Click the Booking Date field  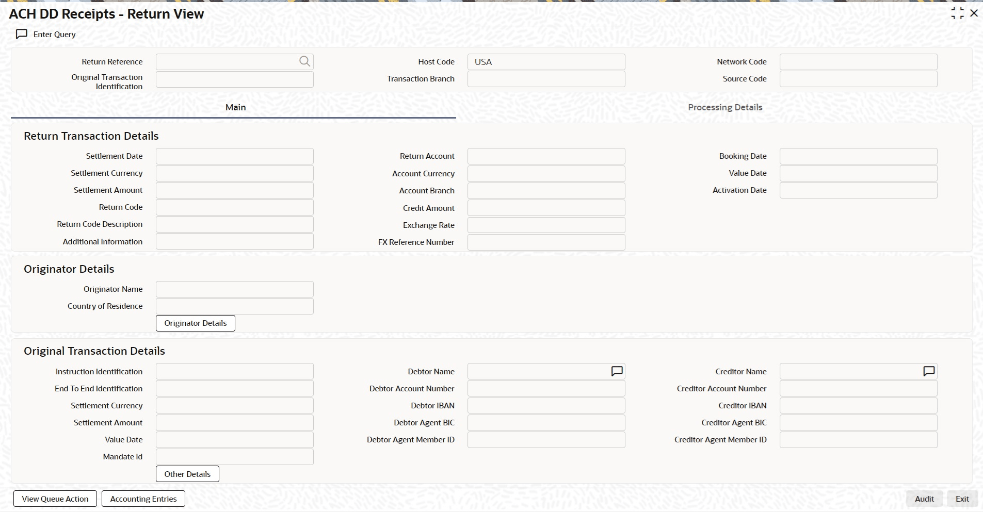[x=859, y=156]
